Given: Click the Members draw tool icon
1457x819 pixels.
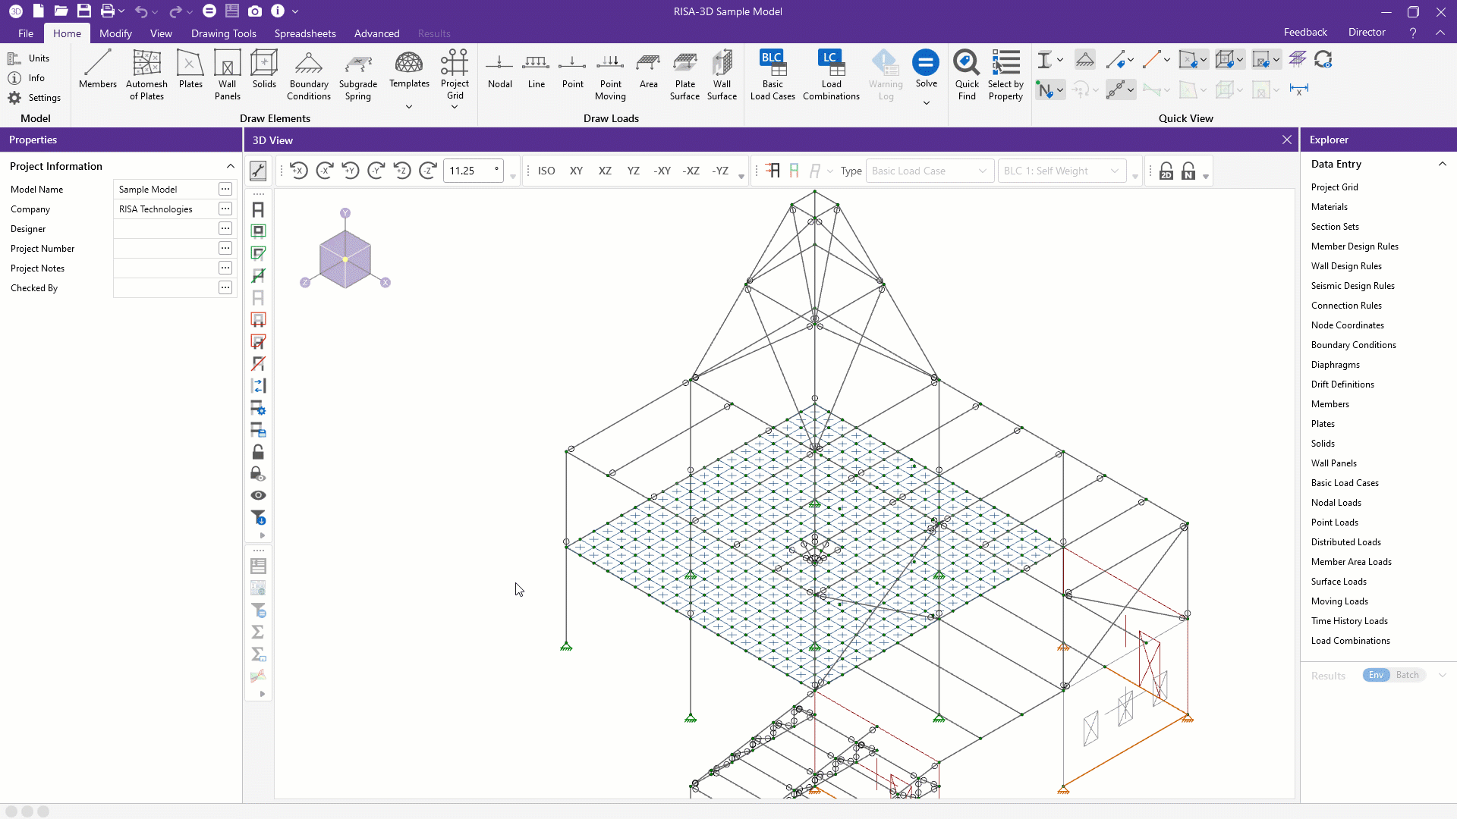Looking at the screenshot, I should pos(97,68).
